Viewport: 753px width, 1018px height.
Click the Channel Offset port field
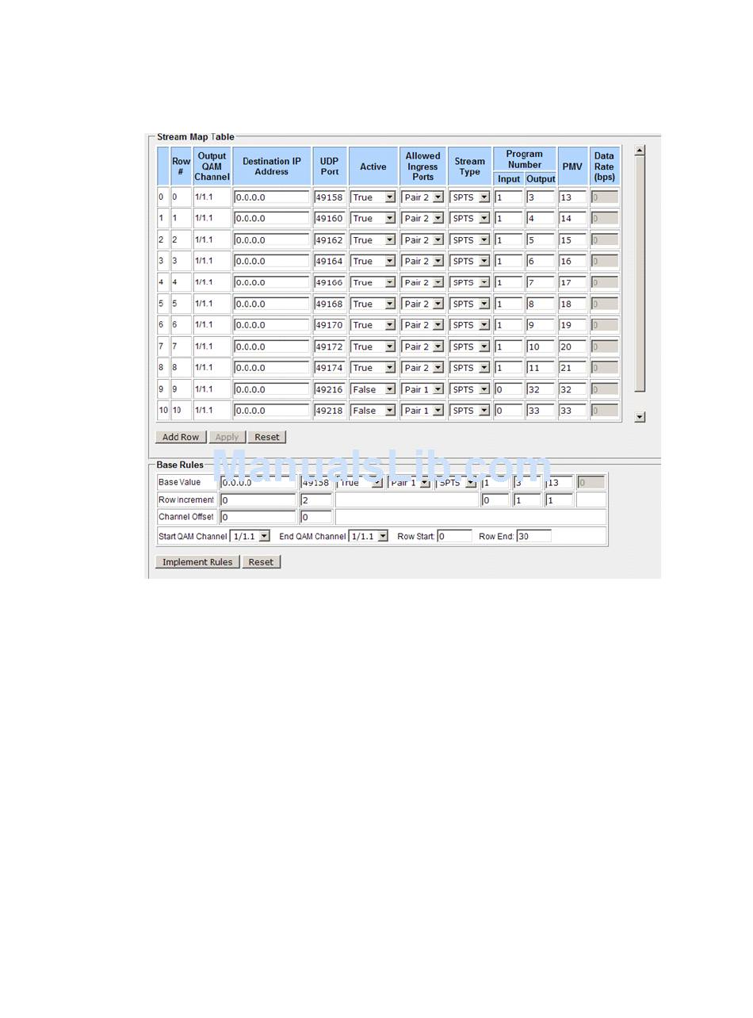(315, 517)
